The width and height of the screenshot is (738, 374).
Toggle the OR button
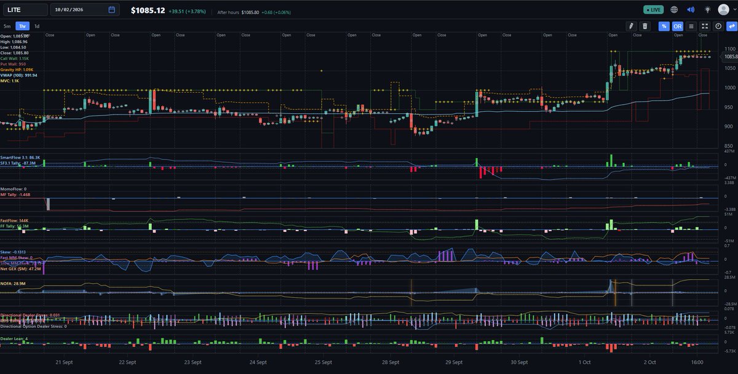677,26
